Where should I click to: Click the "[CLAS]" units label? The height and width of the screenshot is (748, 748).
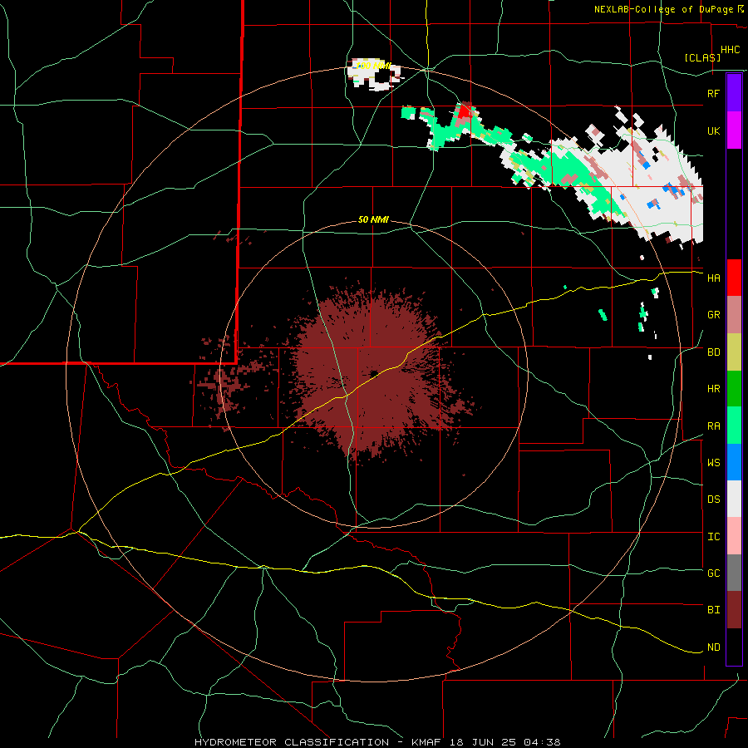tap(702, 57)
